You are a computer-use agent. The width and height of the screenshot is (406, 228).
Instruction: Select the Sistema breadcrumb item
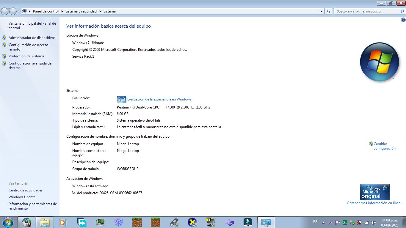click(x=109, y=11)
